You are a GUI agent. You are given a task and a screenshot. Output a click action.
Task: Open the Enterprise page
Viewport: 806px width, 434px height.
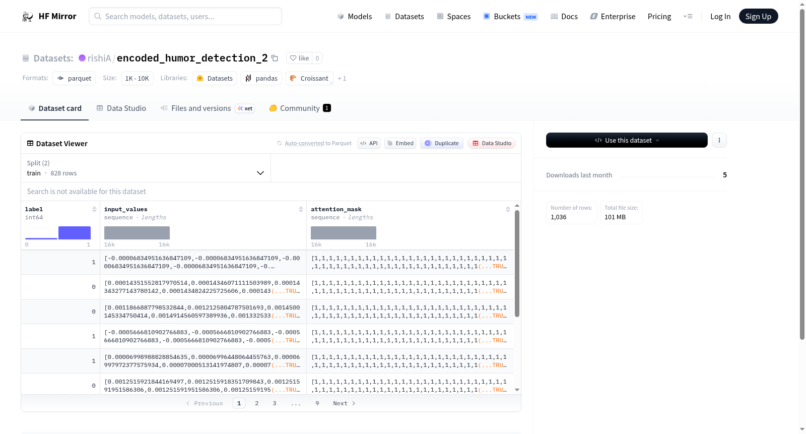(x=613, y=16)
